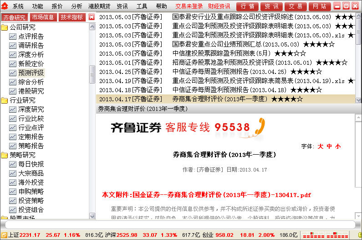Click the sidebar tree scroll-down arrow
362x240 pixels.
(x=92, y=216)
